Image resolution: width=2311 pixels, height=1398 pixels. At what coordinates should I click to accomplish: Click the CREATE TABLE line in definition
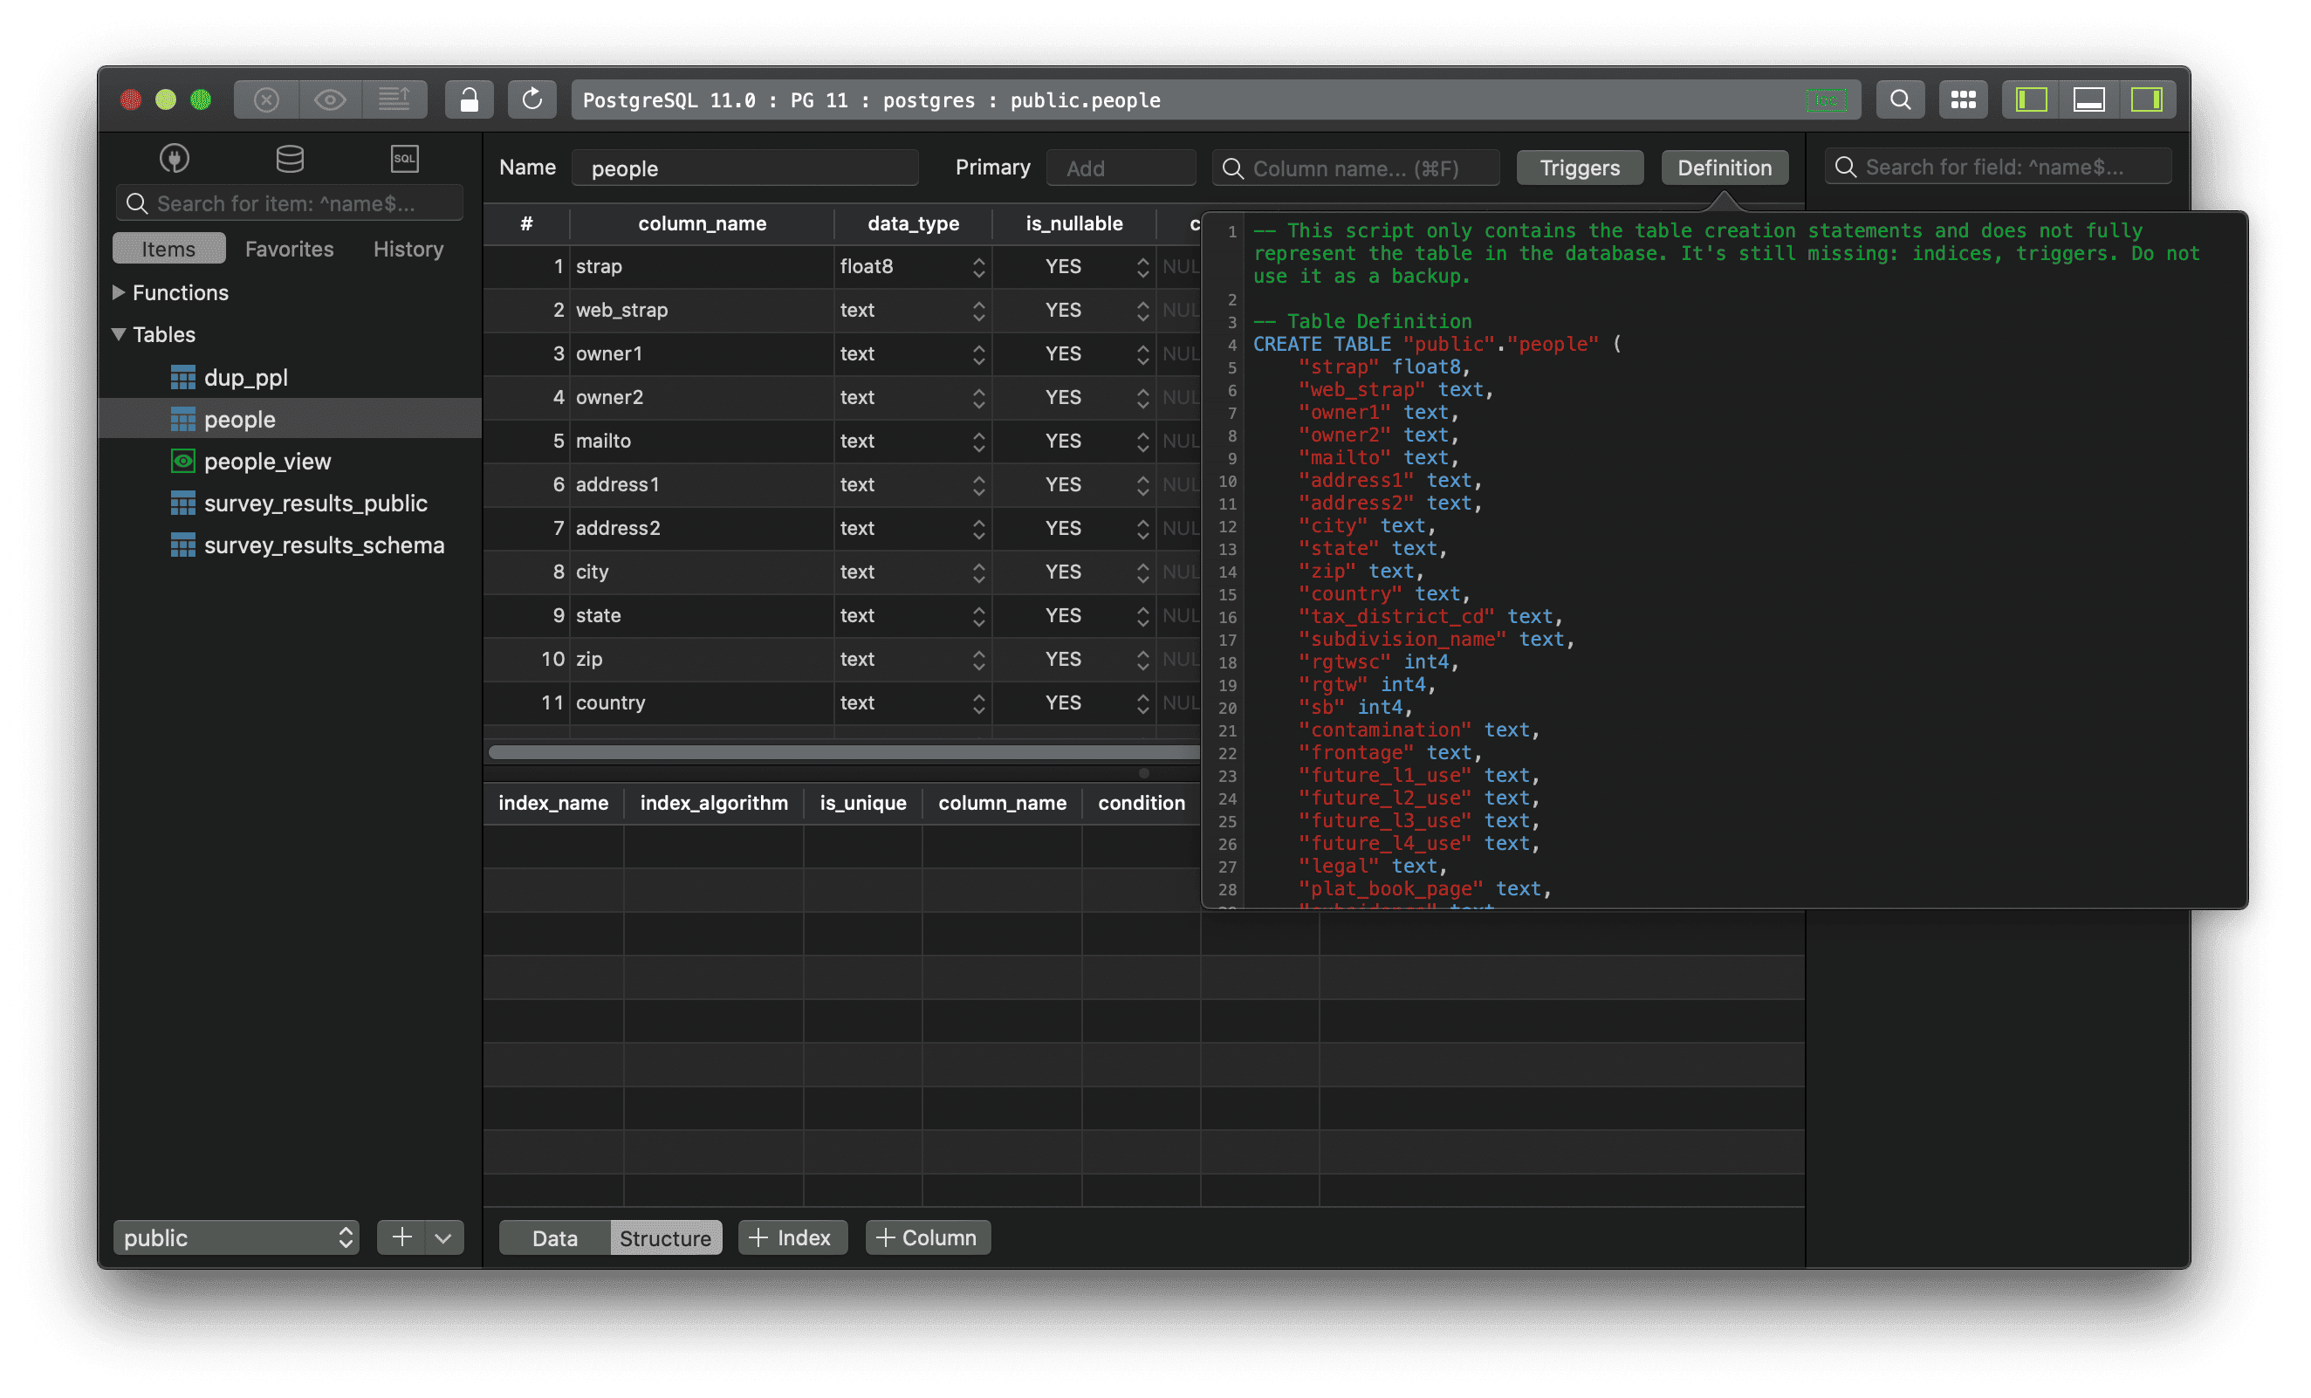coord(1437,344)
